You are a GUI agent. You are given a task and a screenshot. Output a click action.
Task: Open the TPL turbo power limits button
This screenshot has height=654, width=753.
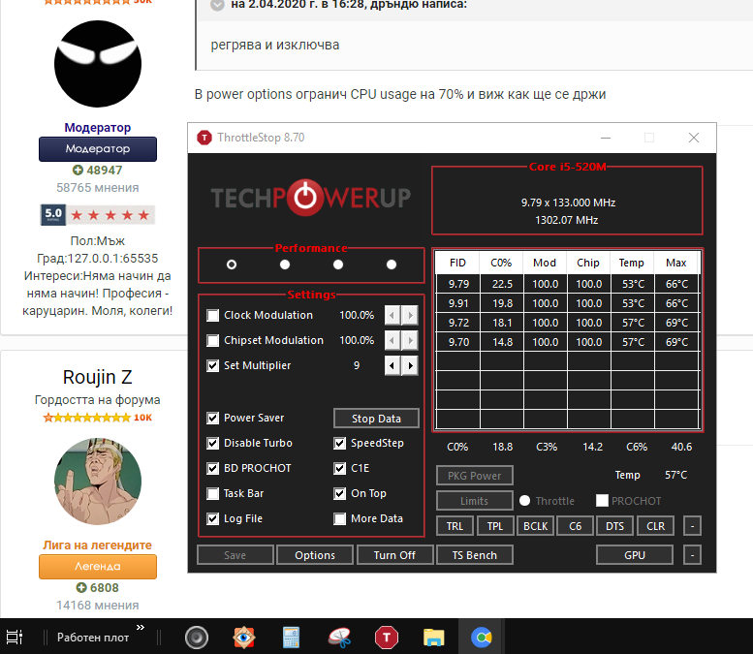click(x=495, y=526)
